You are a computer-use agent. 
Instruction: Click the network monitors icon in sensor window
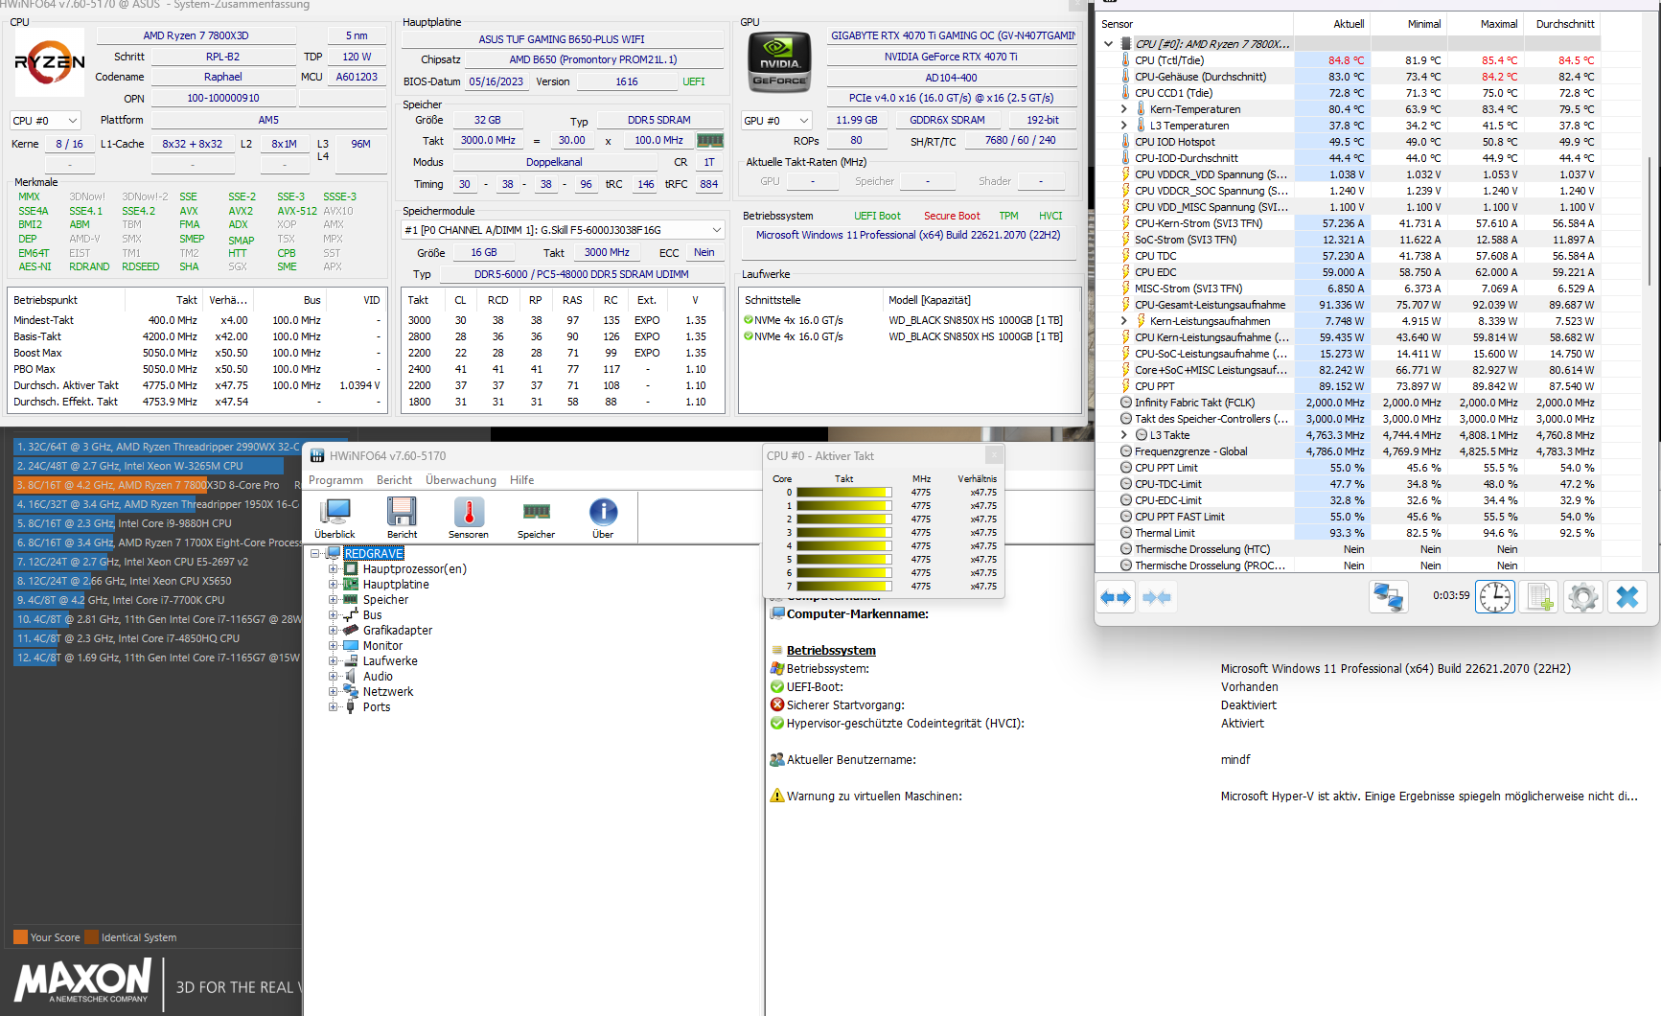tap(1388, 597)
